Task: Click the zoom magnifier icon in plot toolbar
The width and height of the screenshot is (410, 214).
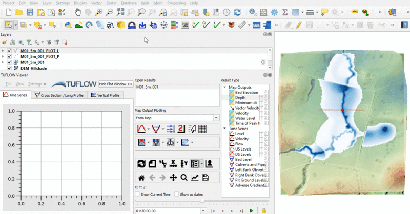Action: 184,178
